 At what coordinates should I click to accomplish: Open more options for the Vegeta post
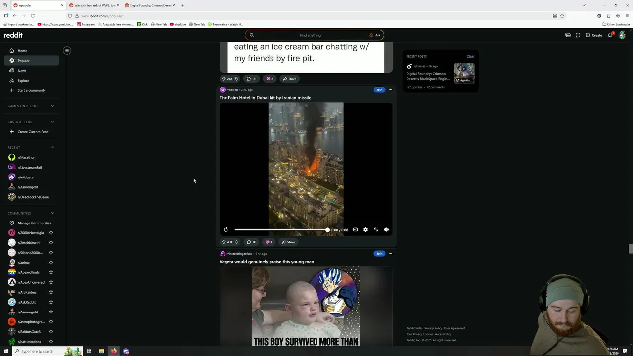pos(390,254)
